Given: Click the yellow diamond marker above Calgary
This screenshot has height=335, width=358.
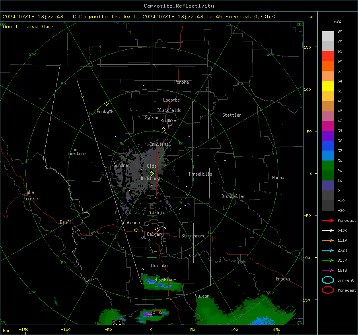Looking at the screenshot, I should (x=157, y=229).
